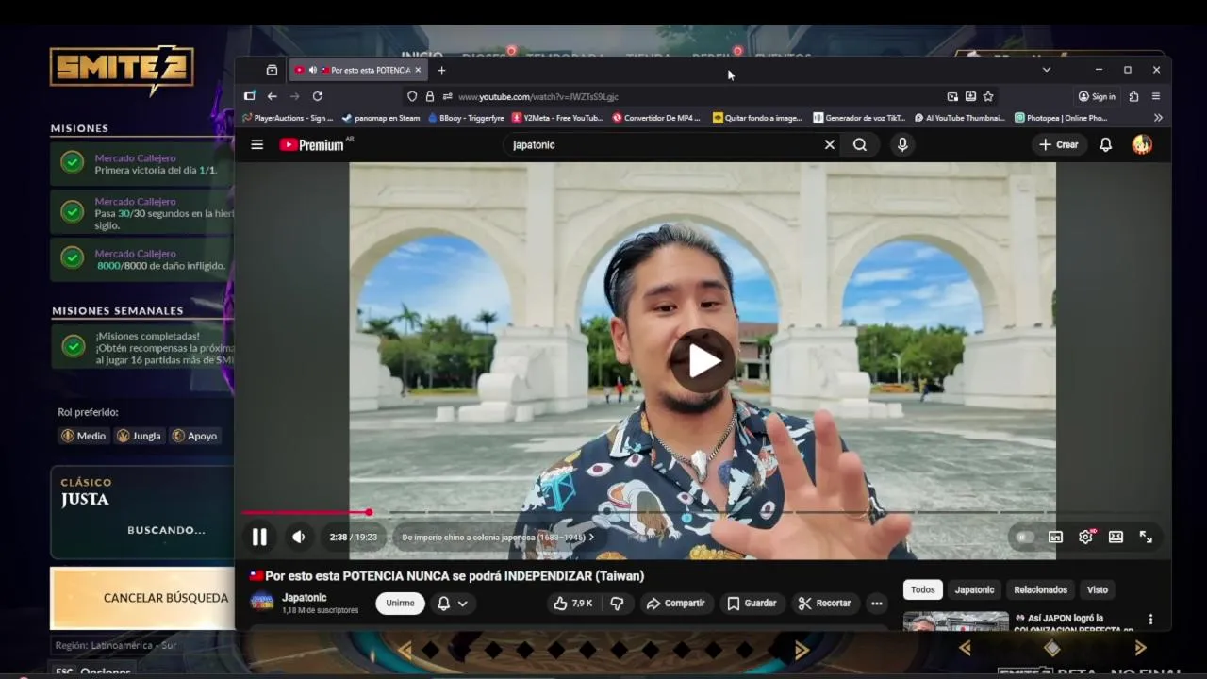
Task: Click the Recortar clip button
Action: click(x=824, y=603)
